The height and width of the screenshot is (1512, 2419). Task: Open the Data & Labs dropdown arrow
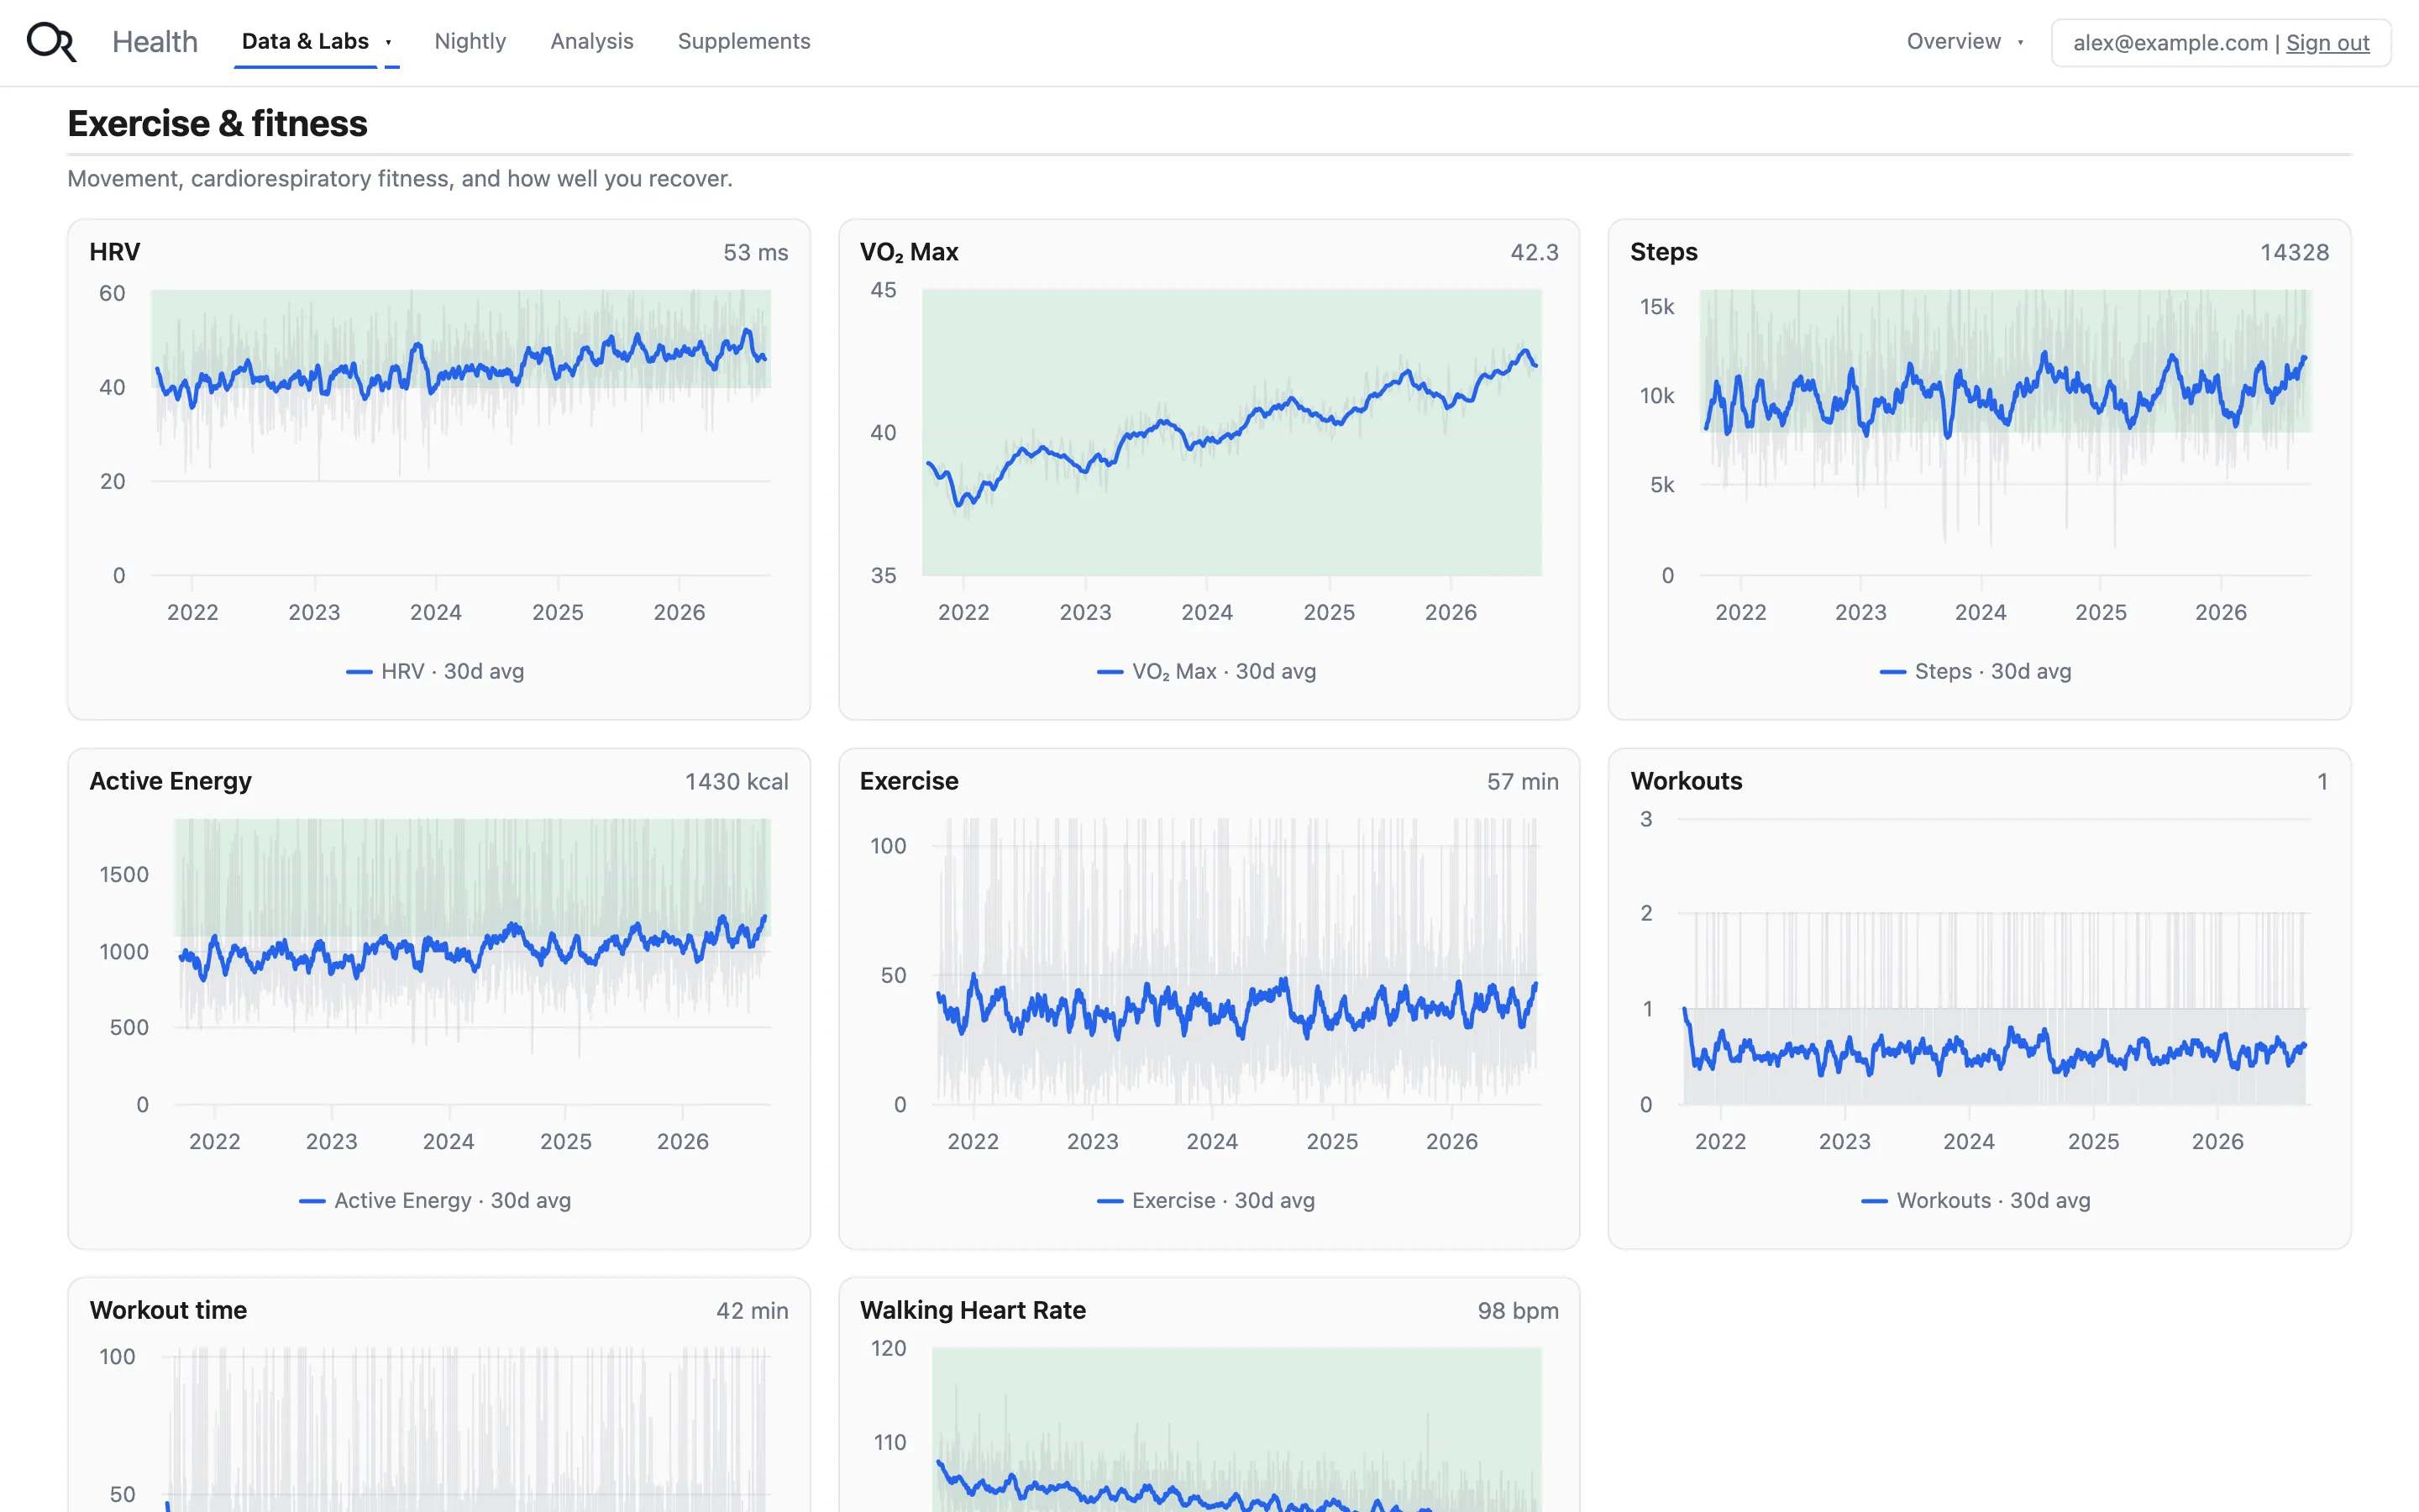click(x=389, y=42)
